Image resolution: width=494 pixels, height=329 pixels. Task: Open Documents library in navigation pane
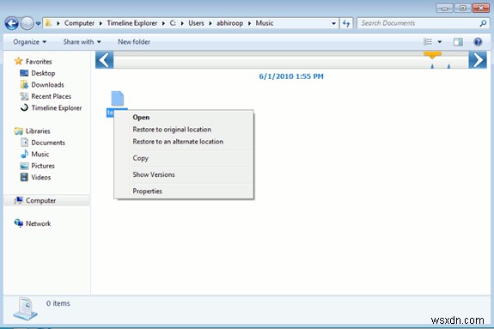coord(48,143)
